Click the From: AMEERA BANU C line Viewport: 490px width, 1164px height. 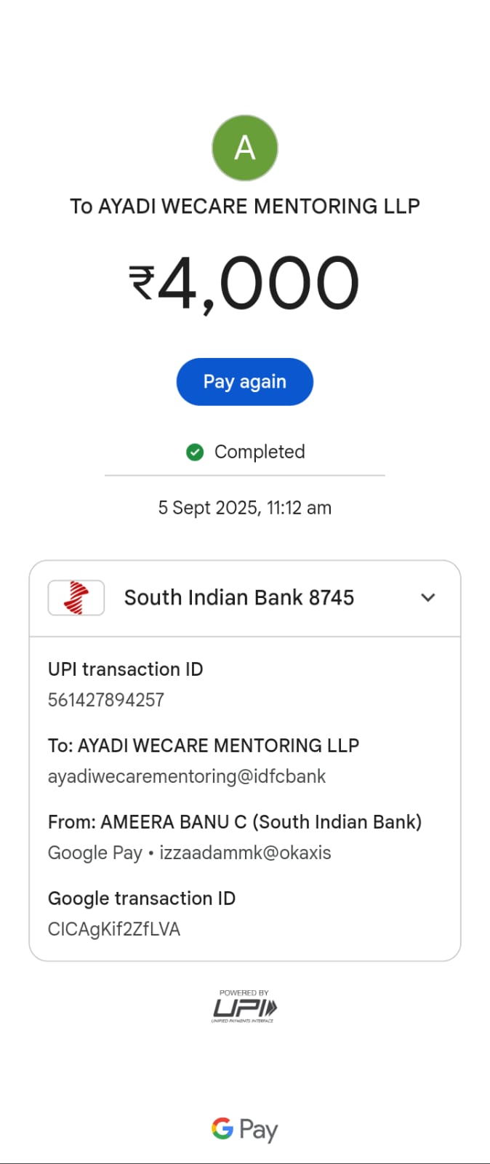[235, 822]
